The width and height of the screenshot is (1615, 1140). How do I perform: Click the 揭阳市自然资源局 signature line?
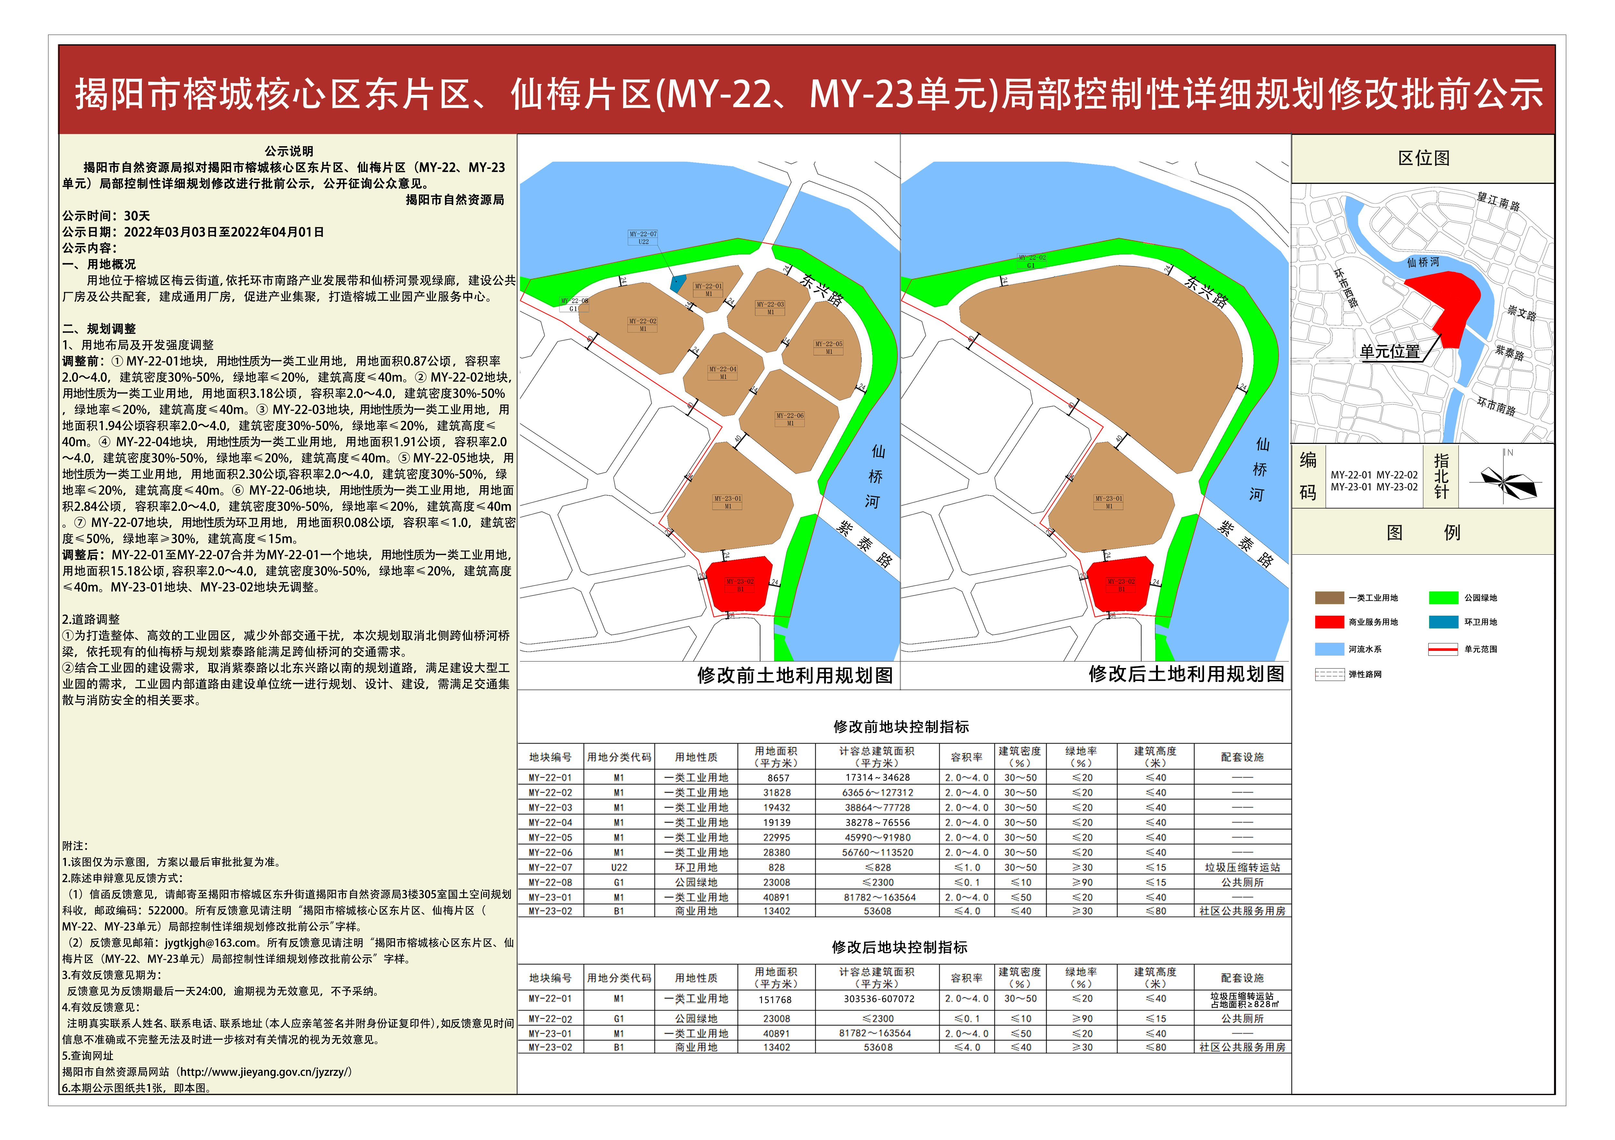455,200
